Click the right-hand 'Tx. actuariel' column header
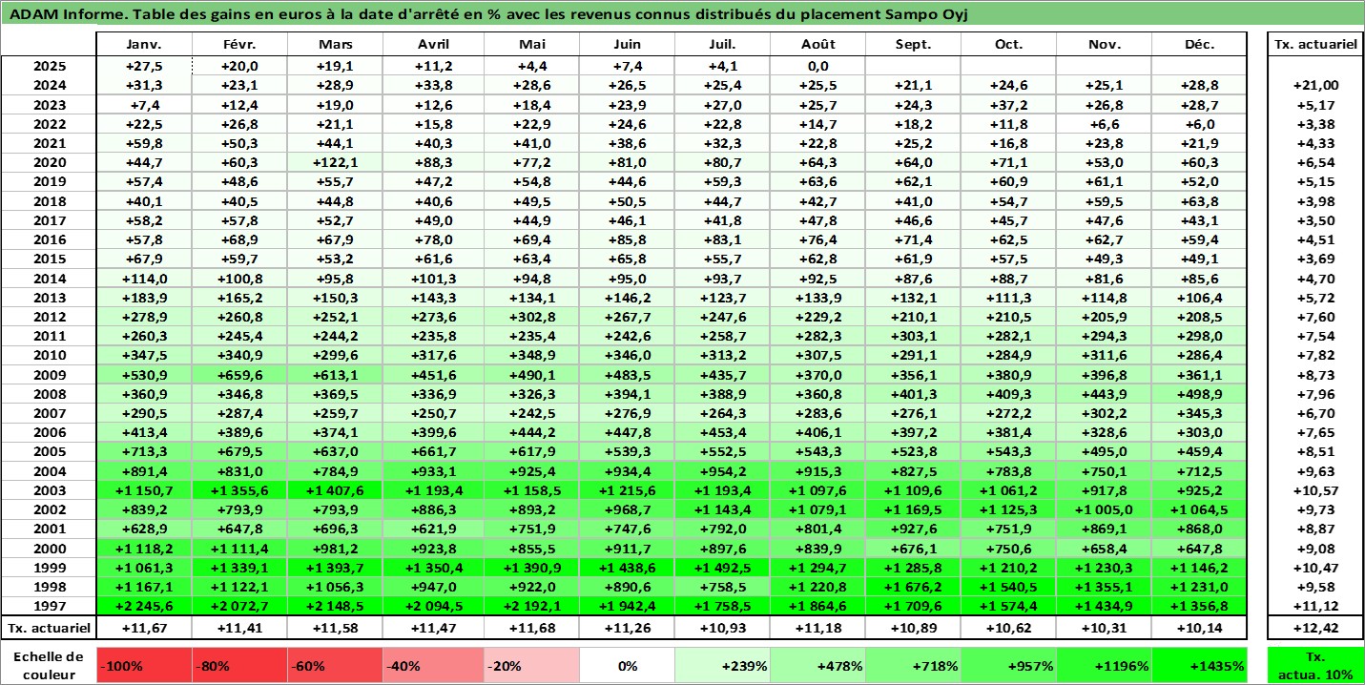1365x685 pixels. (1315, 45)
